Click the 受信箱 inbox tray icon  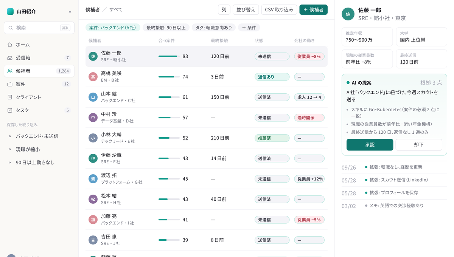point(10,58)
